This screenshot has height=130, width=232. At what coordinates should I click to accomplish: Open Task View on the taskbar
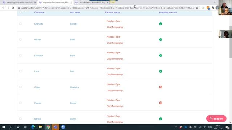click(x=25, y=127)
